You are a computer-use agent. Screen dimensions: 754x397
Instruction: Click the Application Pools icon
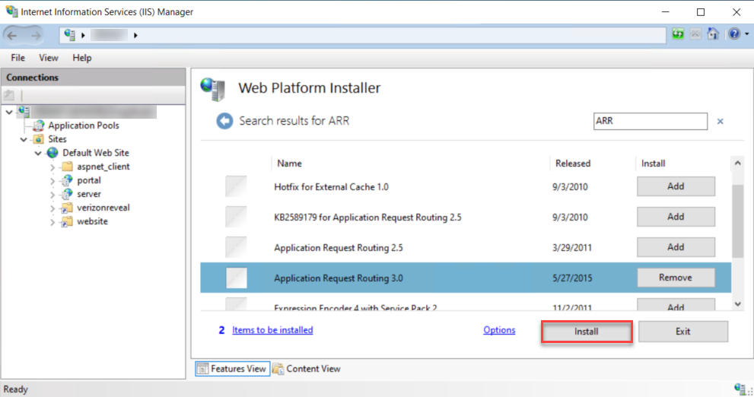tap(39, 125)
